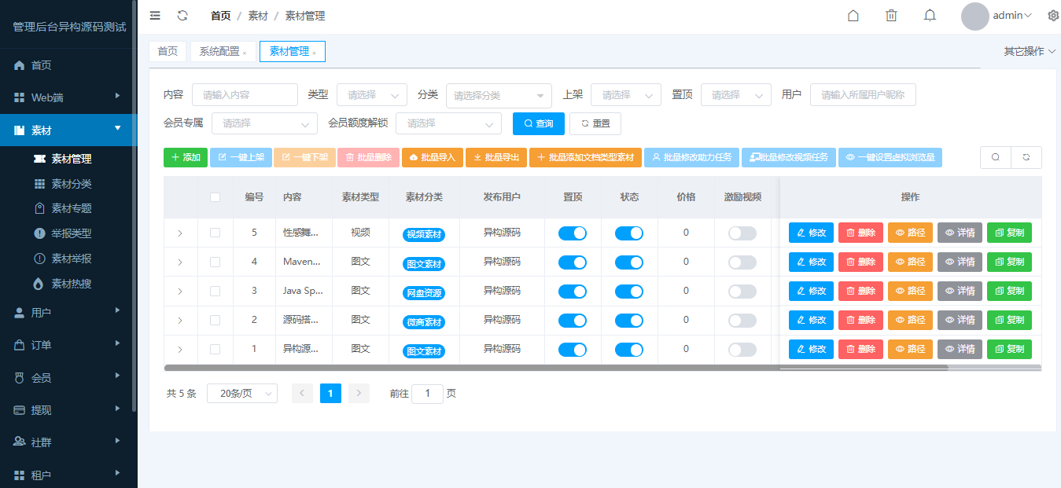Click the home icon in the top bar
Viewport: 1061px width, 488px height.
point(853,15)
